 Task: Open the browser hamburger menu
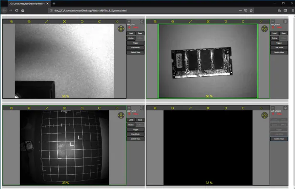(x=293, y=10)
